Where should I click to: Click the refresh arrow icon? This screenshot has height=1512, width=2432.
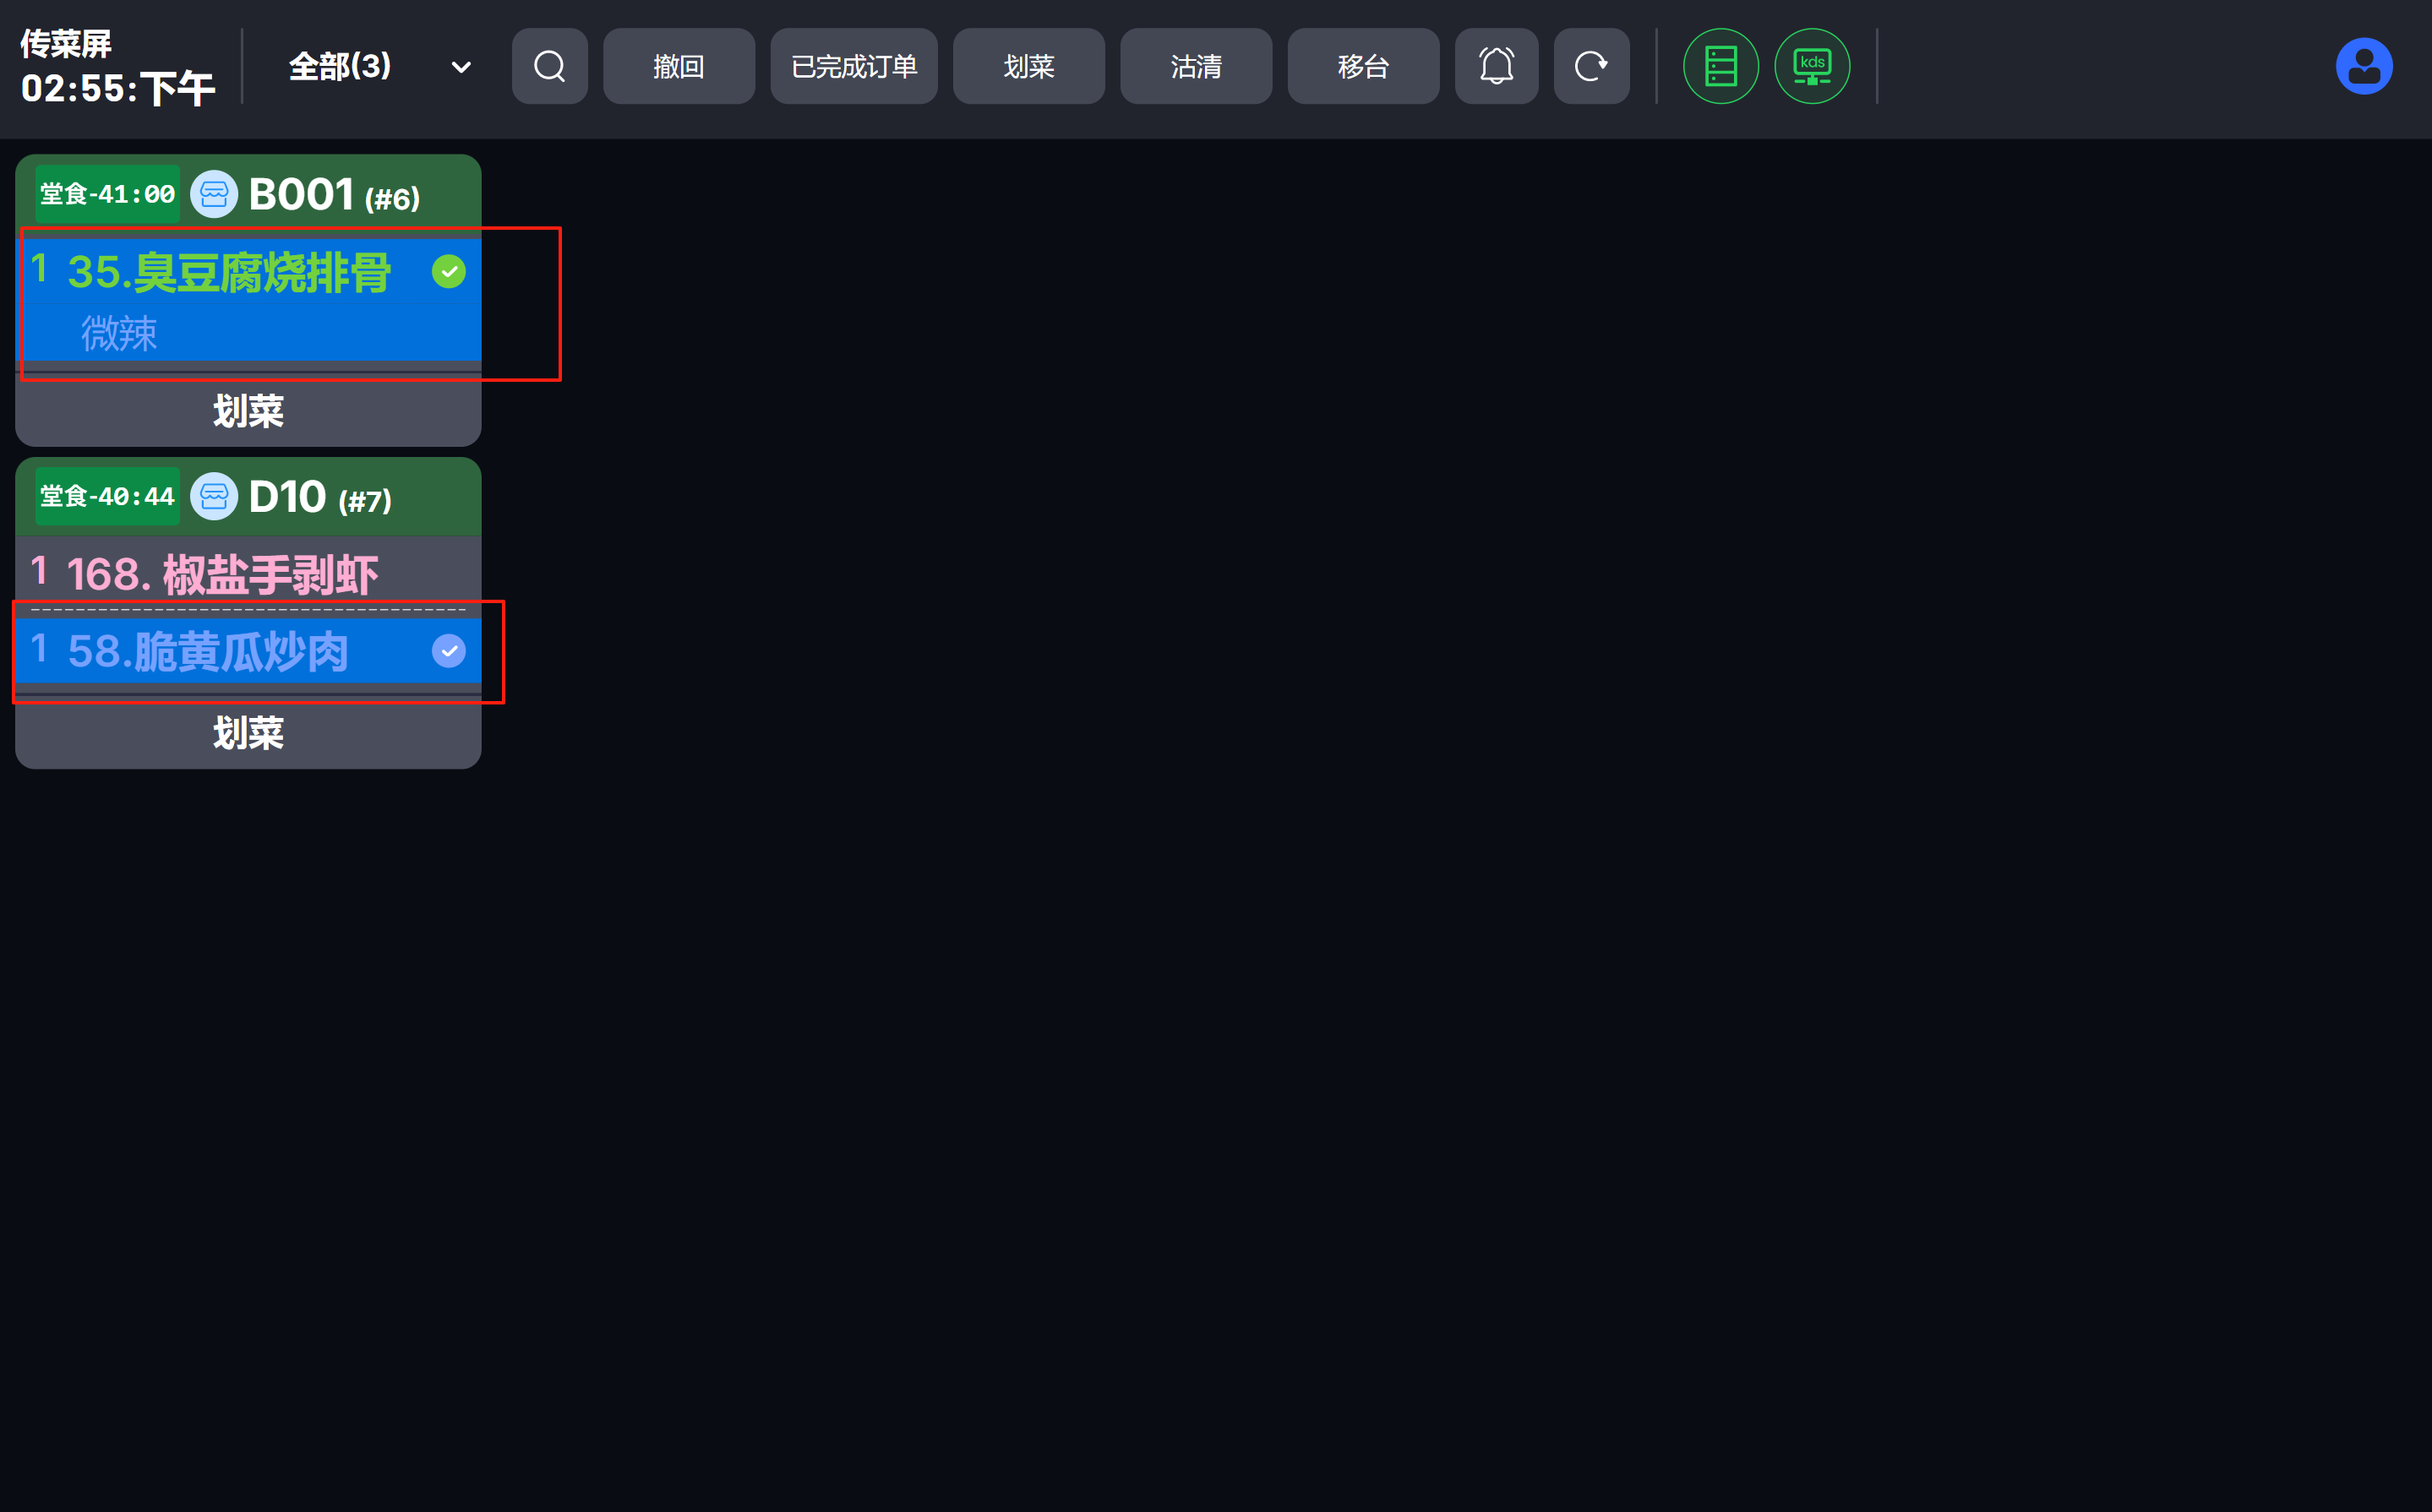pyautogui.click(x=1590, y=66)
